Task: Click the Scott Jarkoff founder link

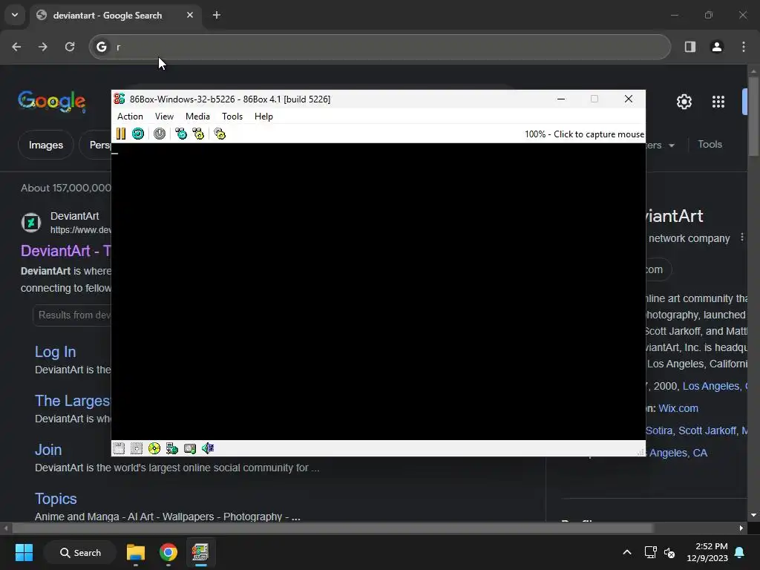Action: click(x=707, y=431)
